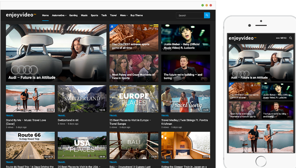Expand the More dropdown menu
This screenshot has width=296, height=168.
[x=124, y=15]
